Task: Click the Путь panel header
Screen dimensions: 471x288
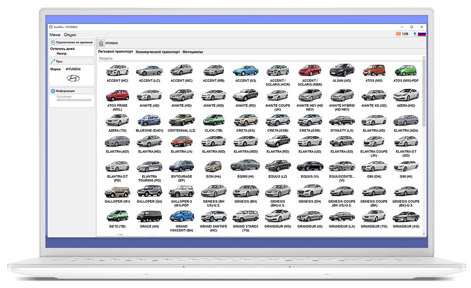Action: pyautogui.click(x=72, y=61)
